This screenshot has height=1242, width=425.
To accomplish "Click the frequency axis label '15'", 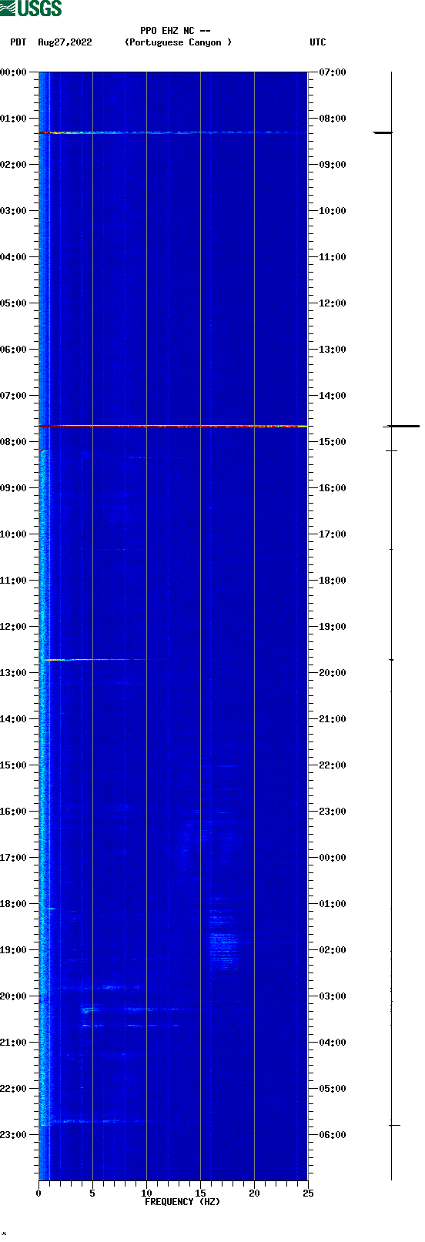I will 200,1193.
